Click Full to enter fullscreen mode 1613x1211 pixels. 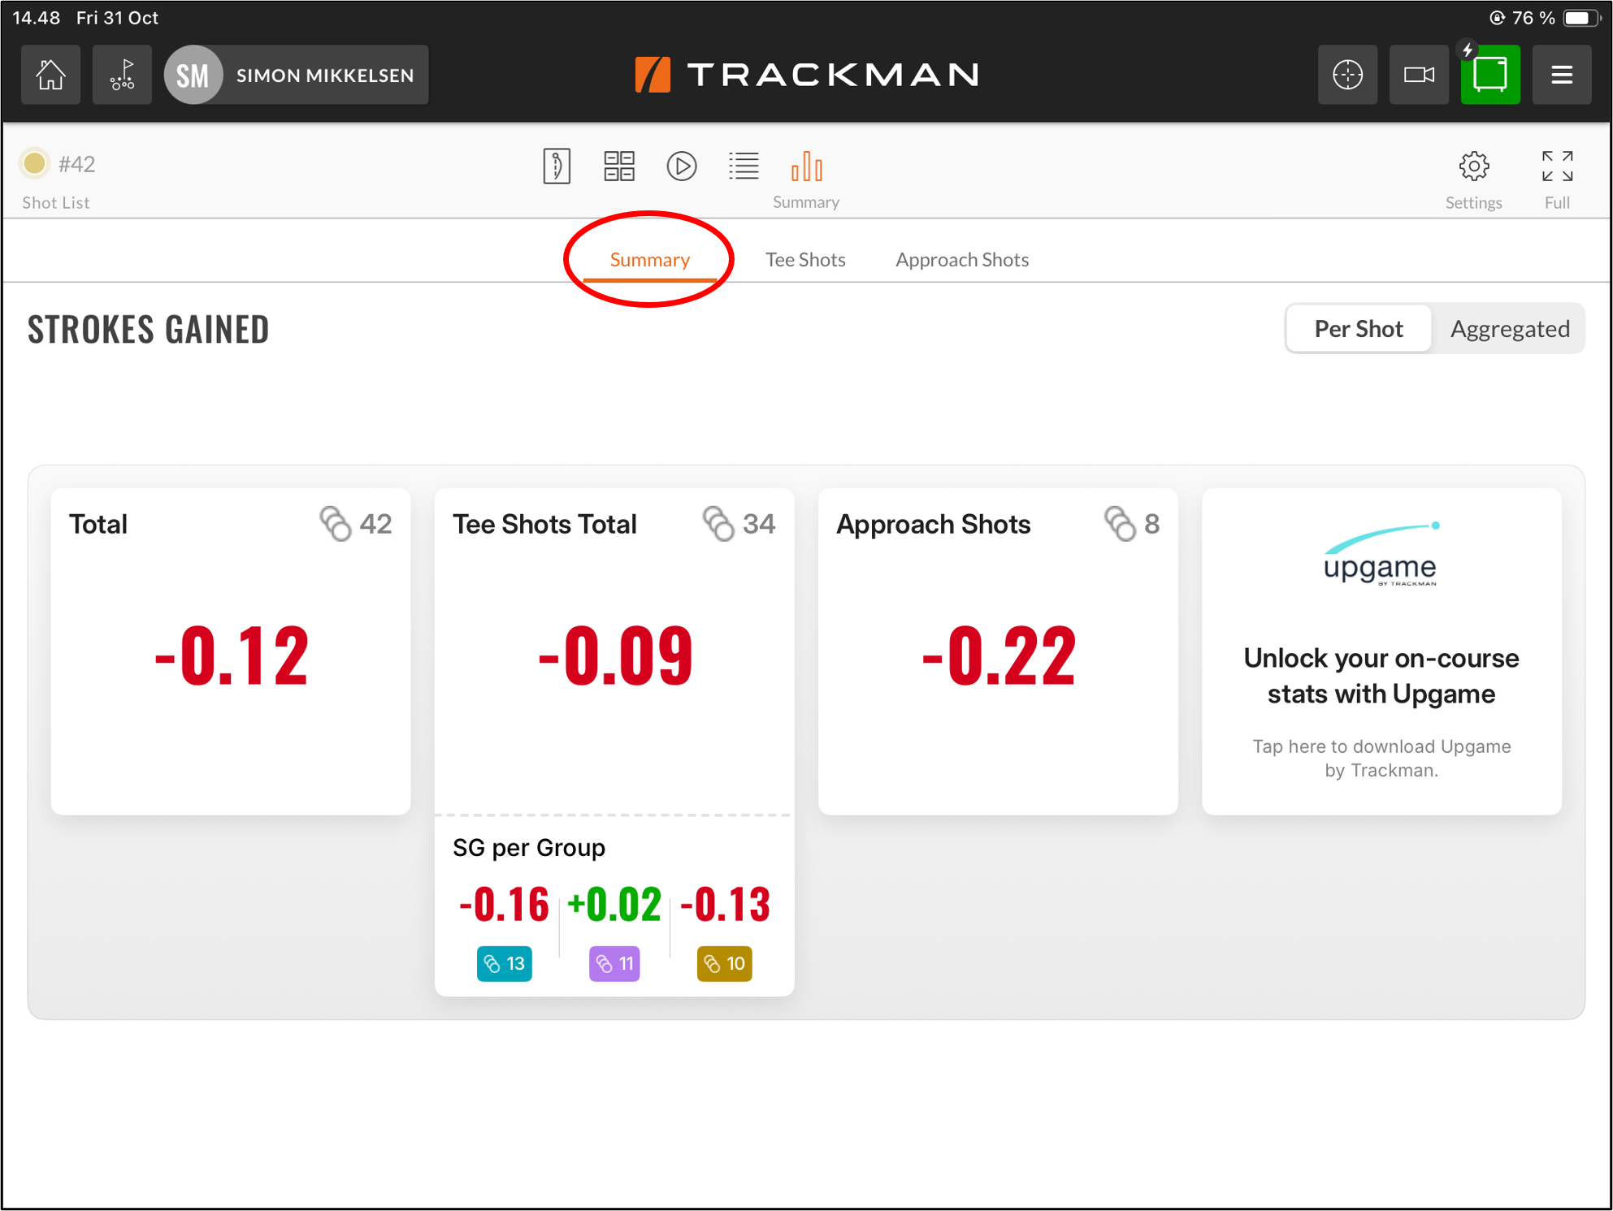point(1557,166)
